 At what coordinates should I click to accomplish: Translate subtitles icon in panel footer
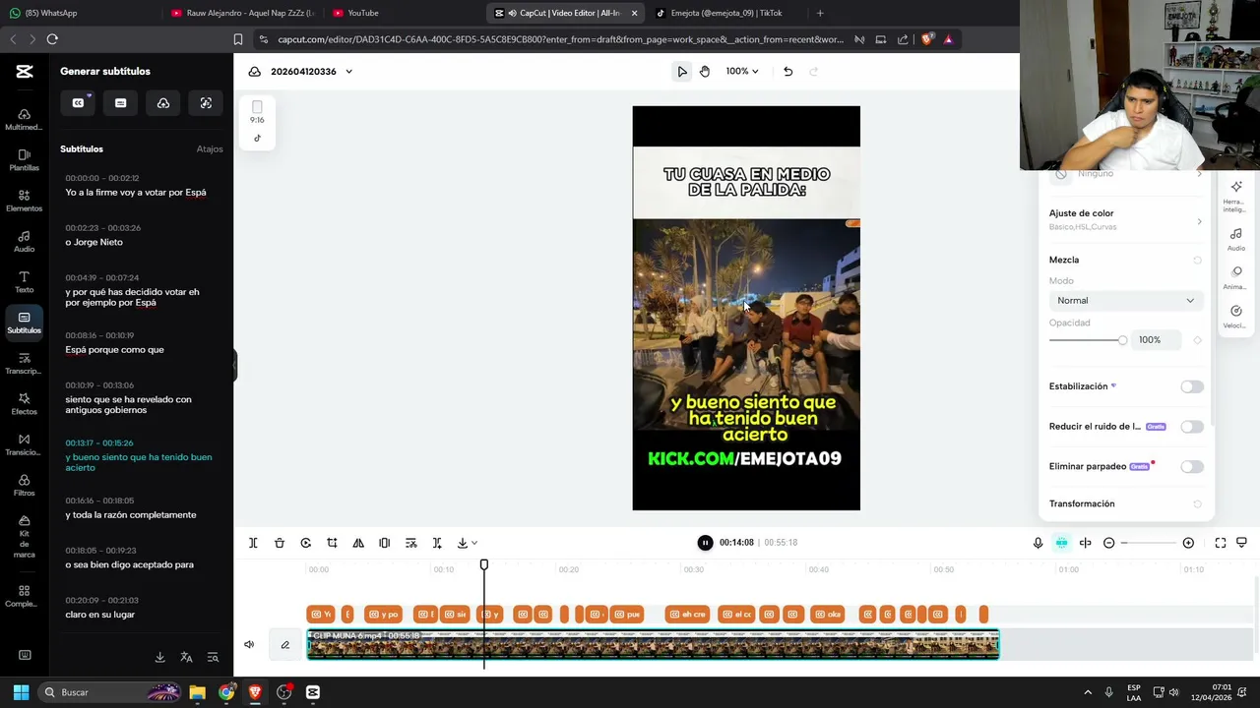click(186, 657)
